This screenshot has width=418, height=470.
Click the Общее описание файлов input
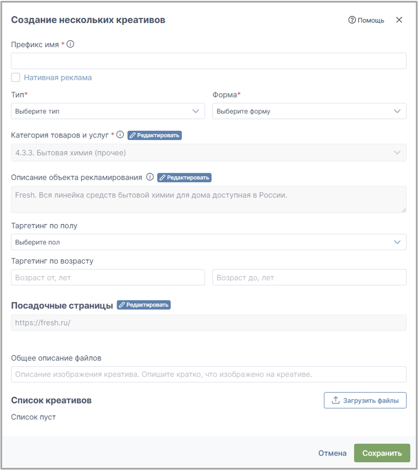208,374
